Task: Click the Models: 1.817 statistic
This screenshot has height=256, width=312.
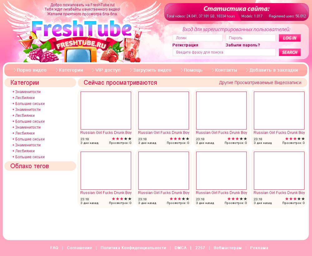Action: (252, 16)
